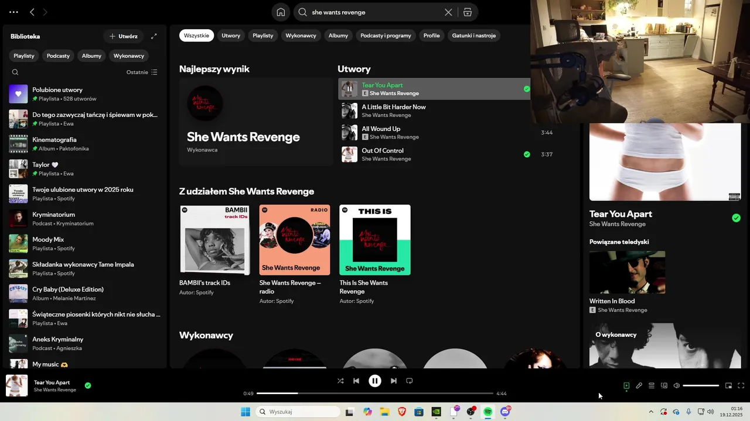This screenshot has width=750, height=421.
Task: Pause Tear You Apart in Utwory list
Action: pyautogui.click(x=349, y=89)
